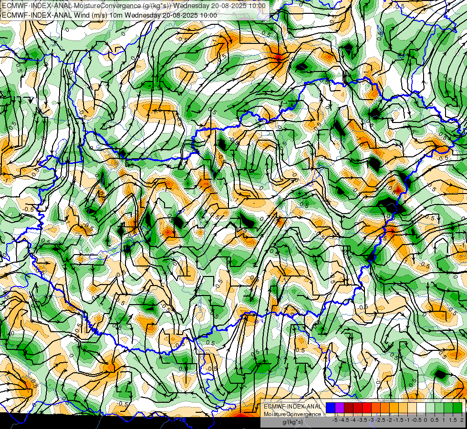Click the pale peach swatch between -1 and -0.5
The image size is (467, 429).
point(412,408)
